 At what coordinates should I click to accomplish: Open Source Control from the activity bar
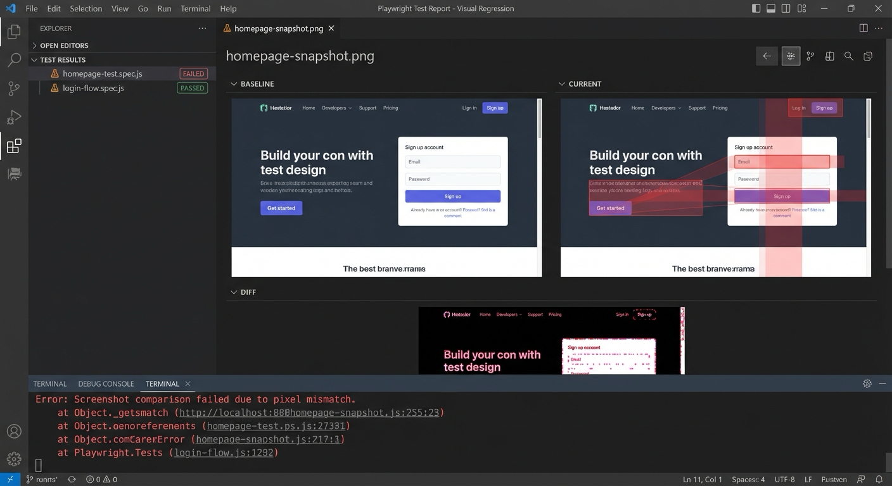tap(14, 88)
